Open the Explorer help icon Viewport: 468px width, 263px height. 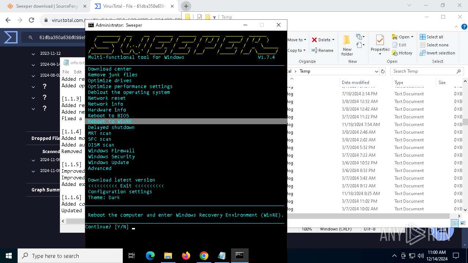click(464, 27)
